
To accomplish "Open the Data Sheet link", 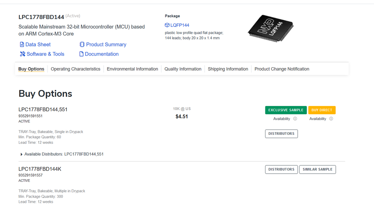I will pos(38,44).
